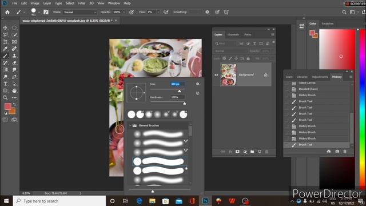
Task: Switch to the Libraries tab
Action: 302,77
